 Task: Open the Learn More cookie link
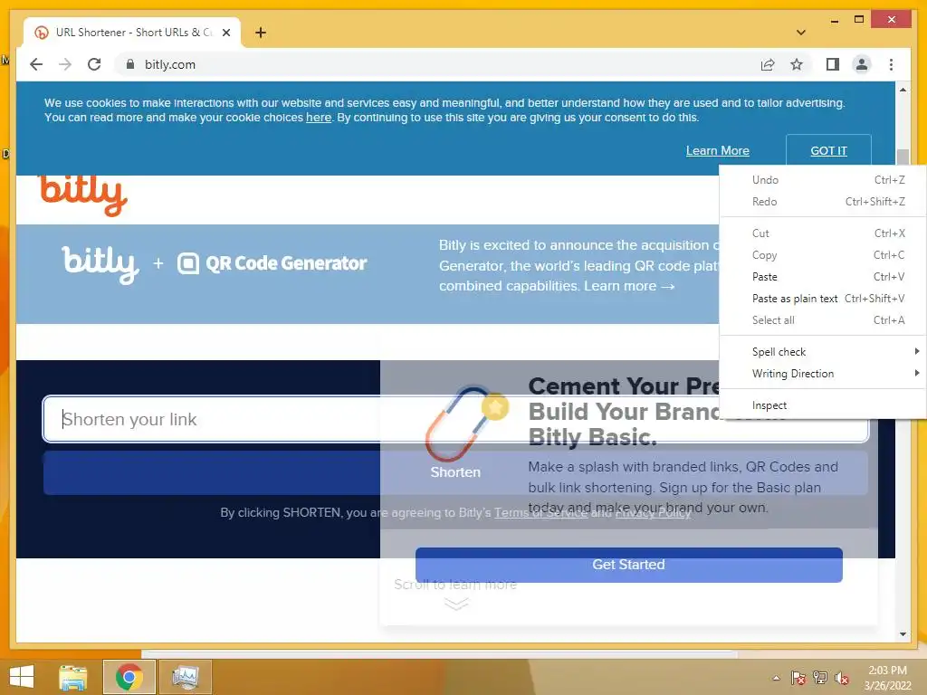pyautogui.click(x=717, y=151)
